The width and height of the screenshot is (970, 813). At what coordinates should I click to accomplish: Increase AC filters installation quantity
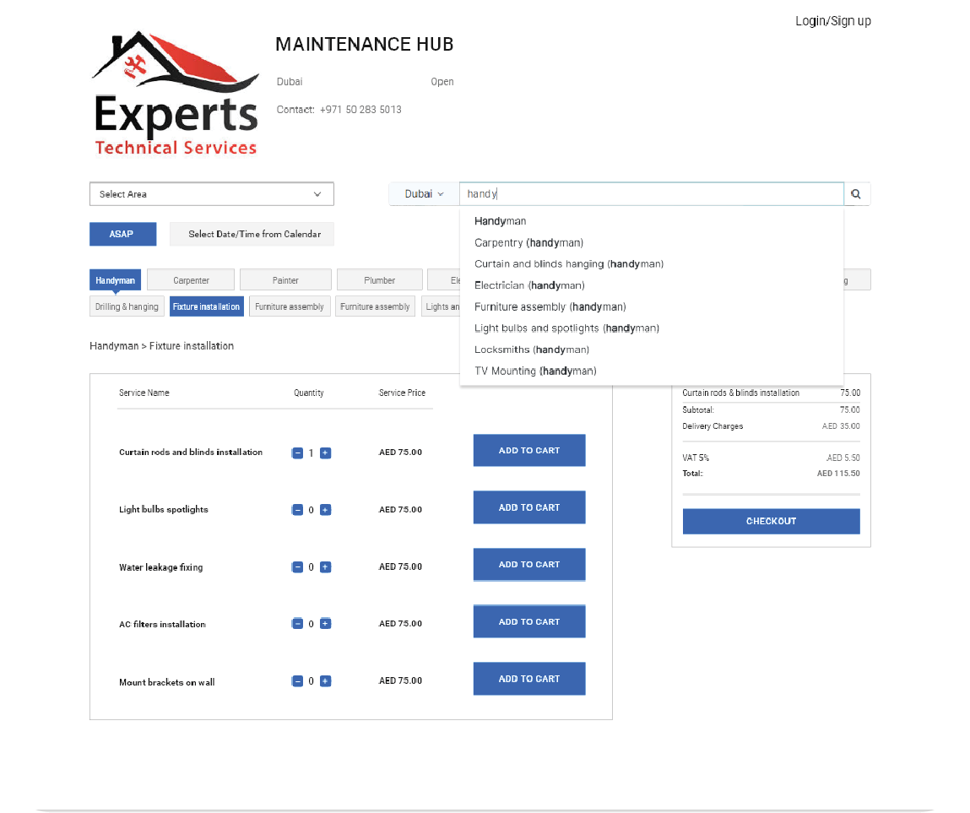(x=326, y=624)
